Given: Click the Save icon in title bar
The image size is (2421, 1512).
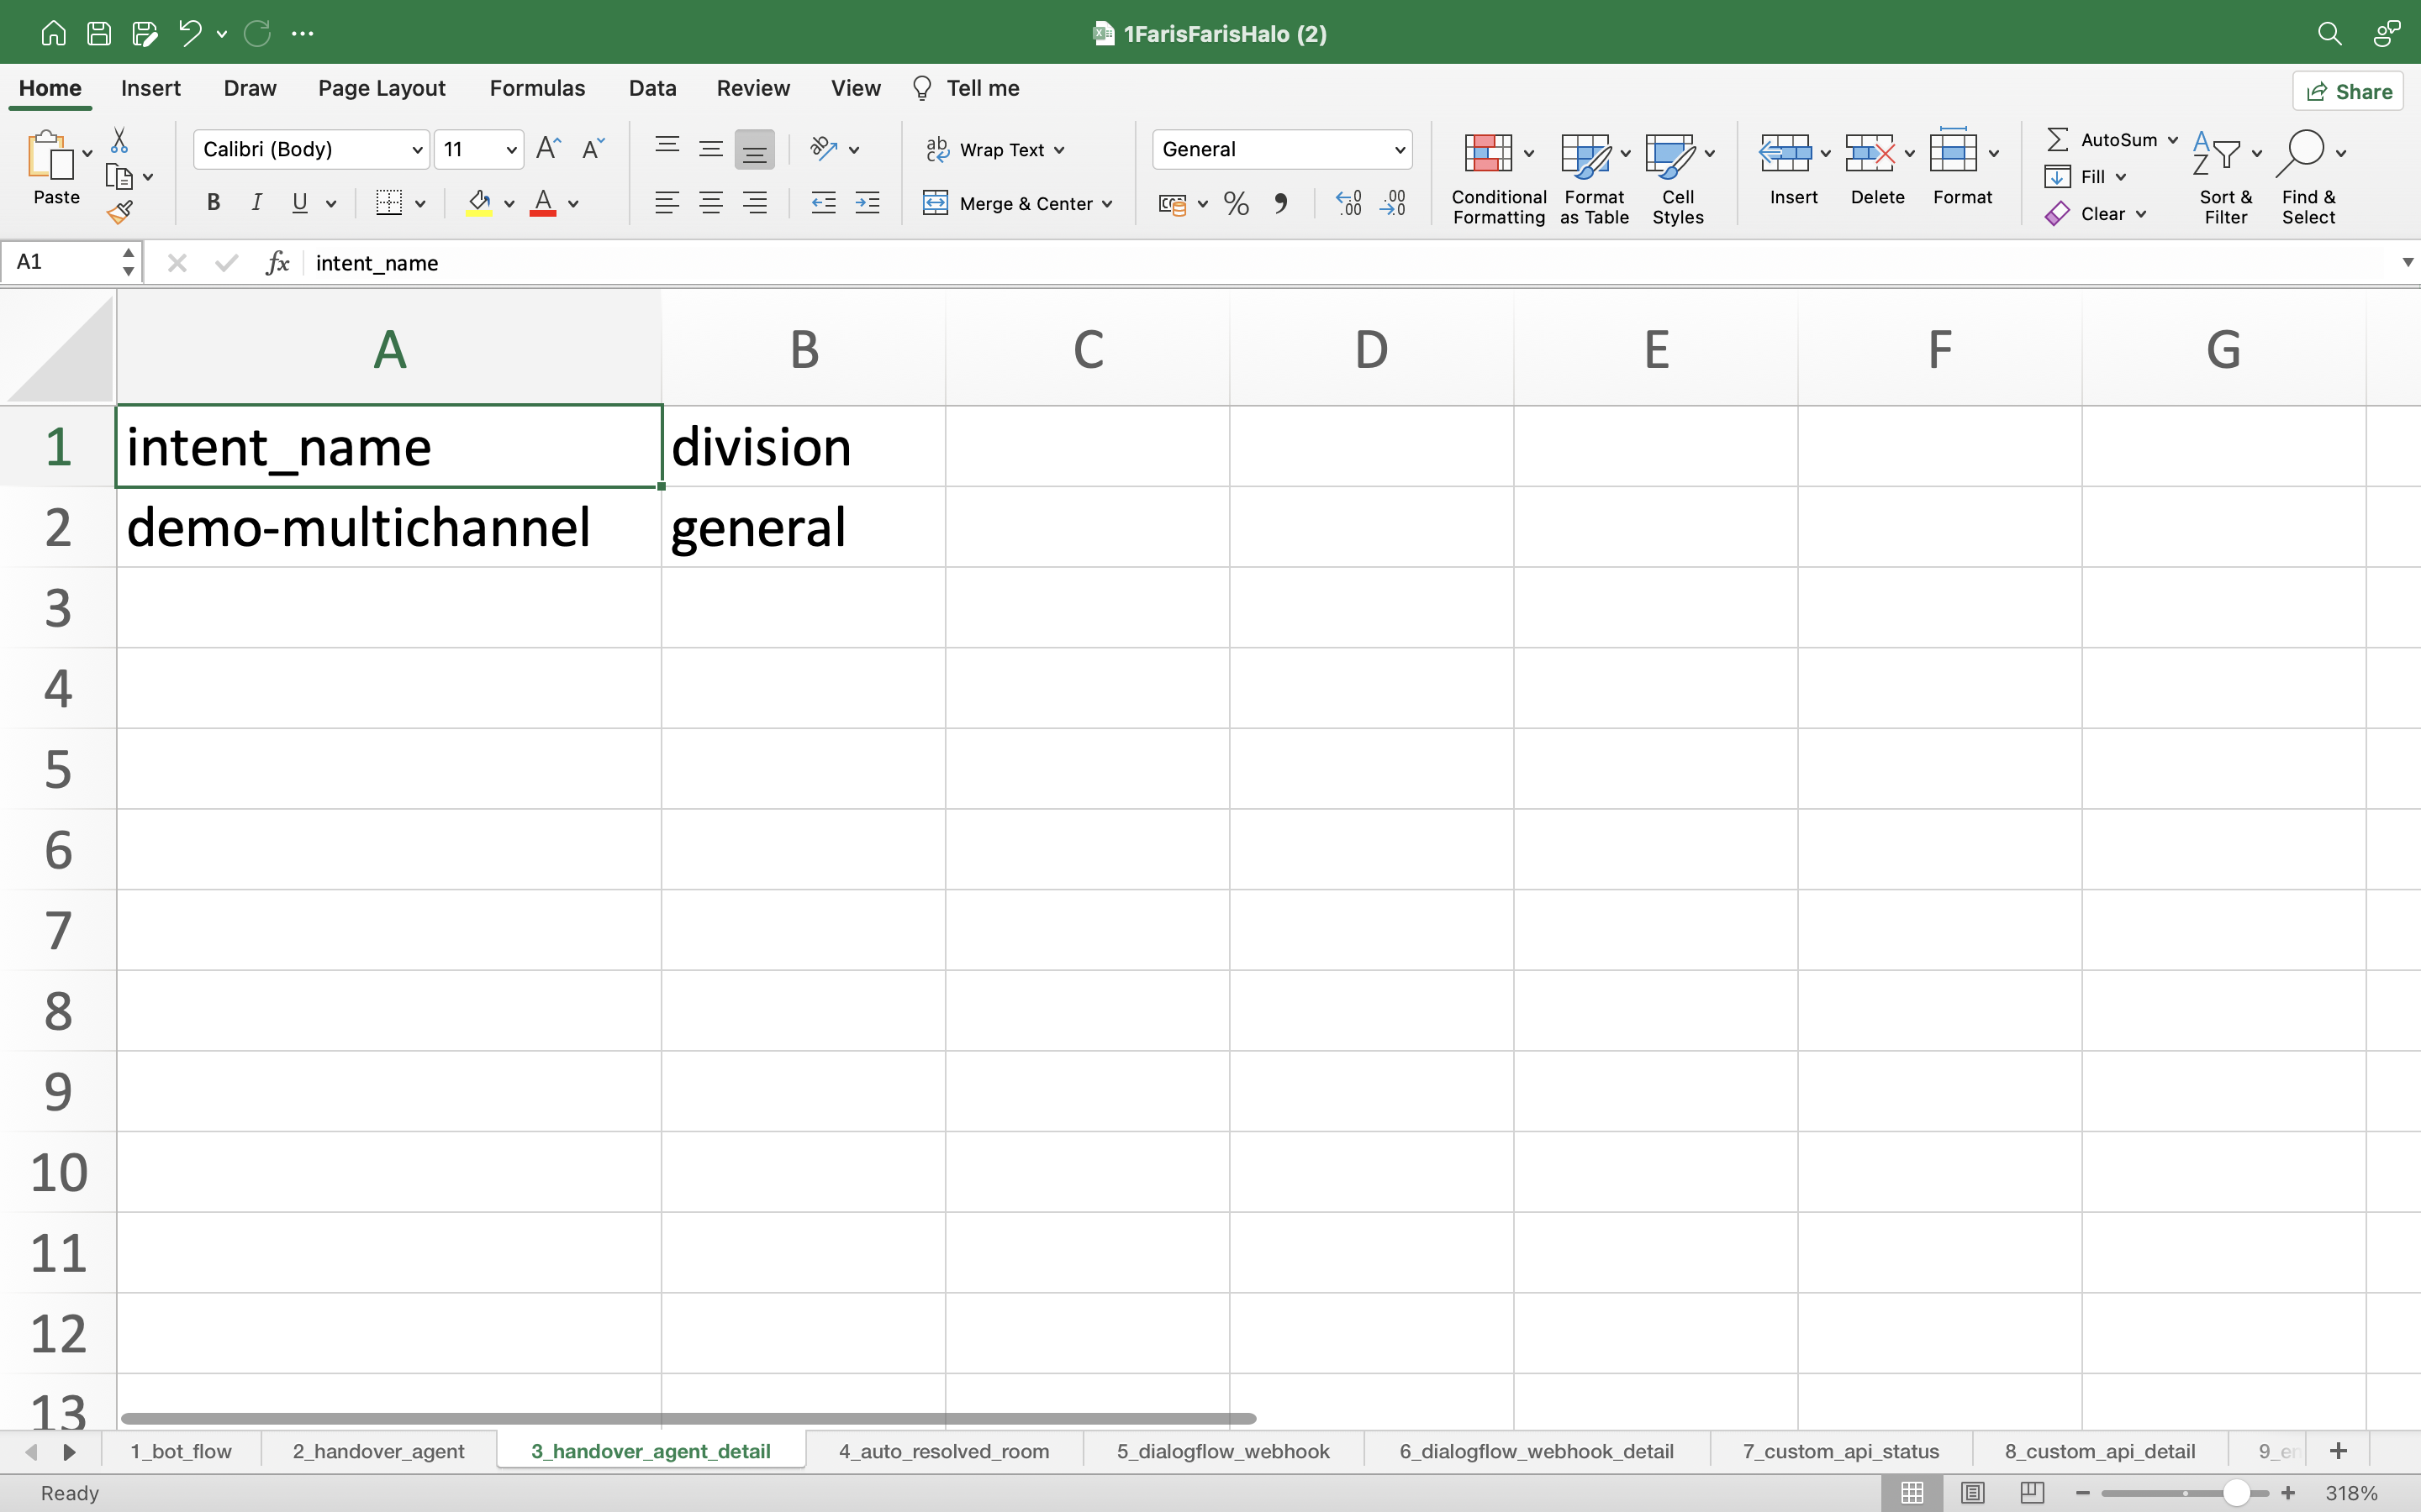Looking at the screenshot, I should click(x=98, y=33).
